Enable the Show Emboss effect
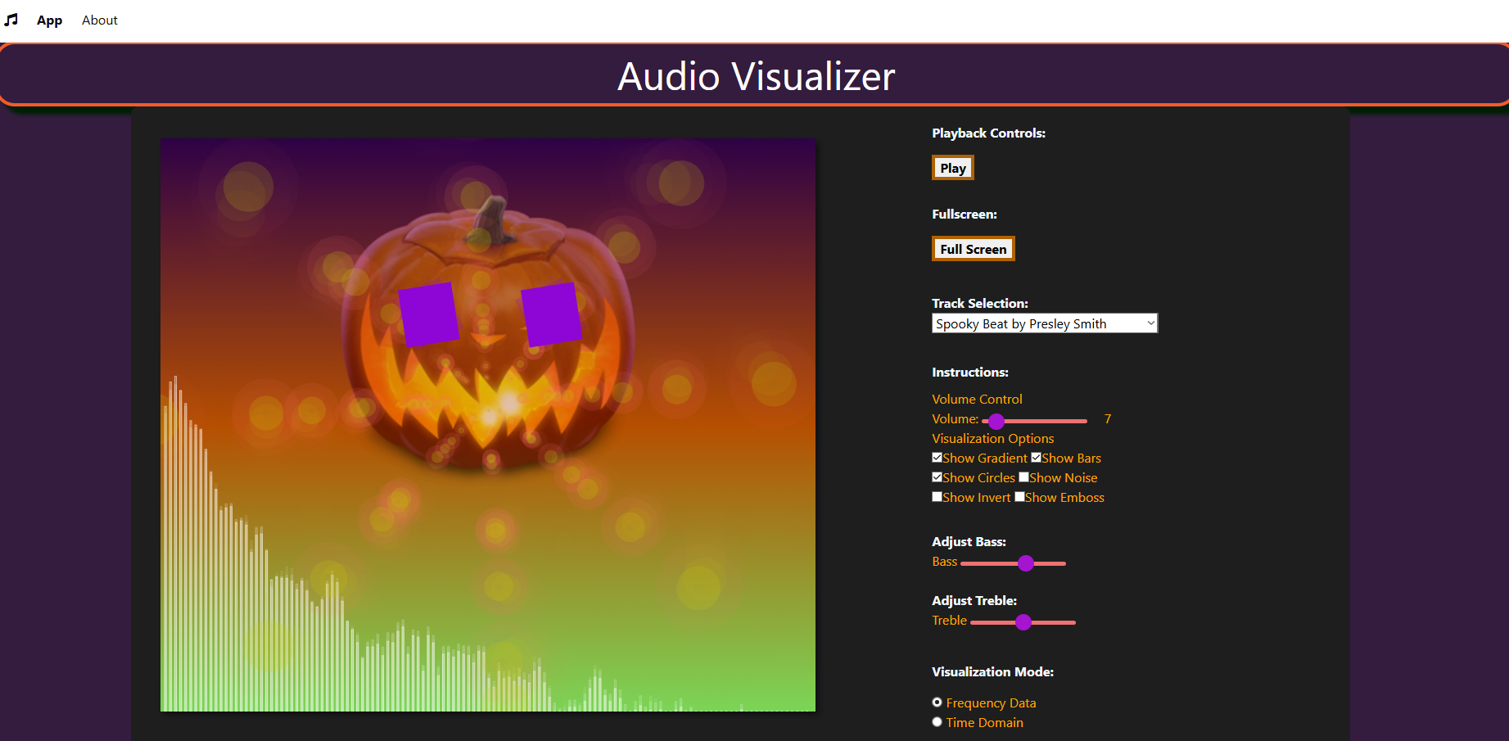Image resolution: width=1509 pixels, height=741 pixels. (x=1019, y=496)
